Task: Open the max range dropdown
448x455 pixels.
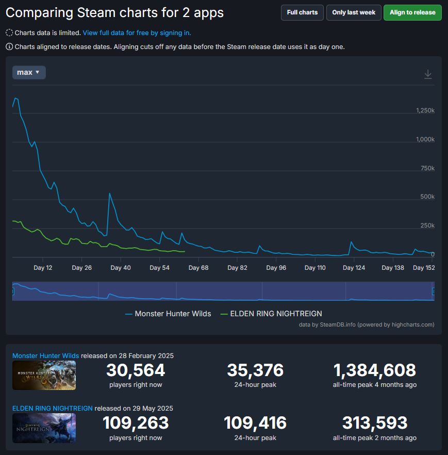Action: click(x=29, y=73)
